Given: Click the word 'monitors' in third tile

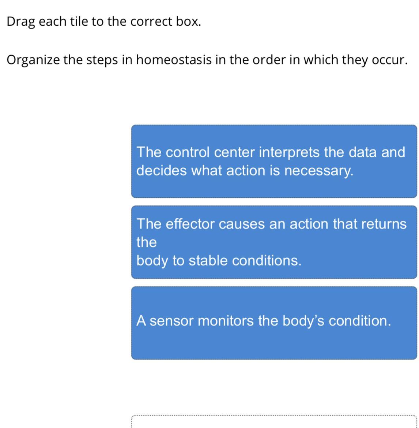Looking at the screenshot, I should click(226, 321).
